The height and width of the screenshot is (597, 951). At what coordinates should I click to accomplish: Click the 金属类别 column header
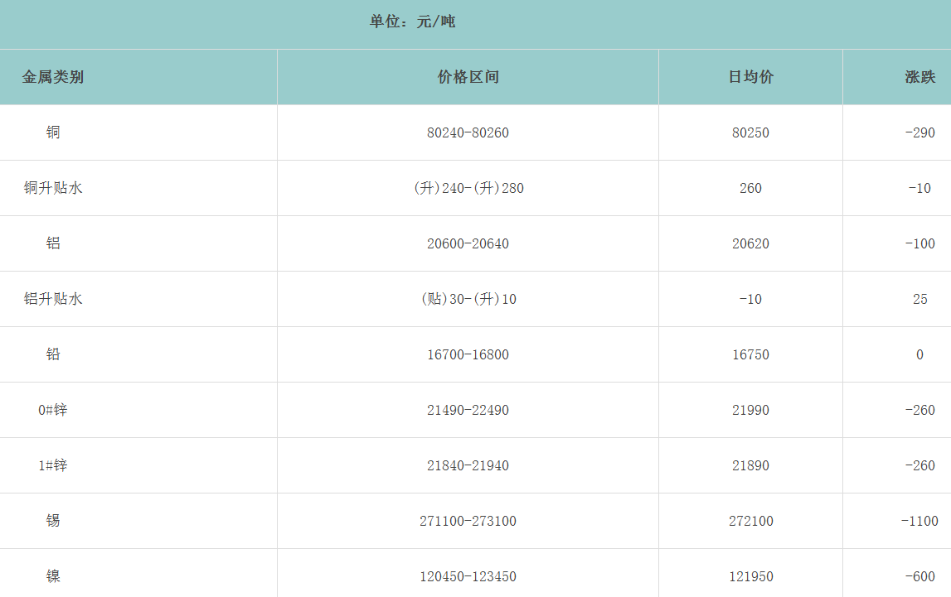[x=52, y=77]
